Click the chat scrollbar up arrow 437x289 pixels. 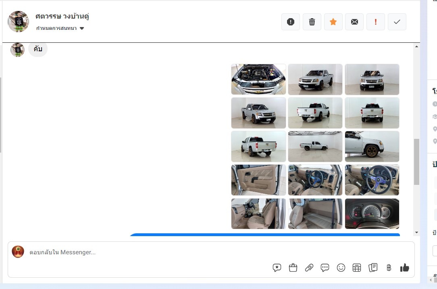(x=417, y=46)
